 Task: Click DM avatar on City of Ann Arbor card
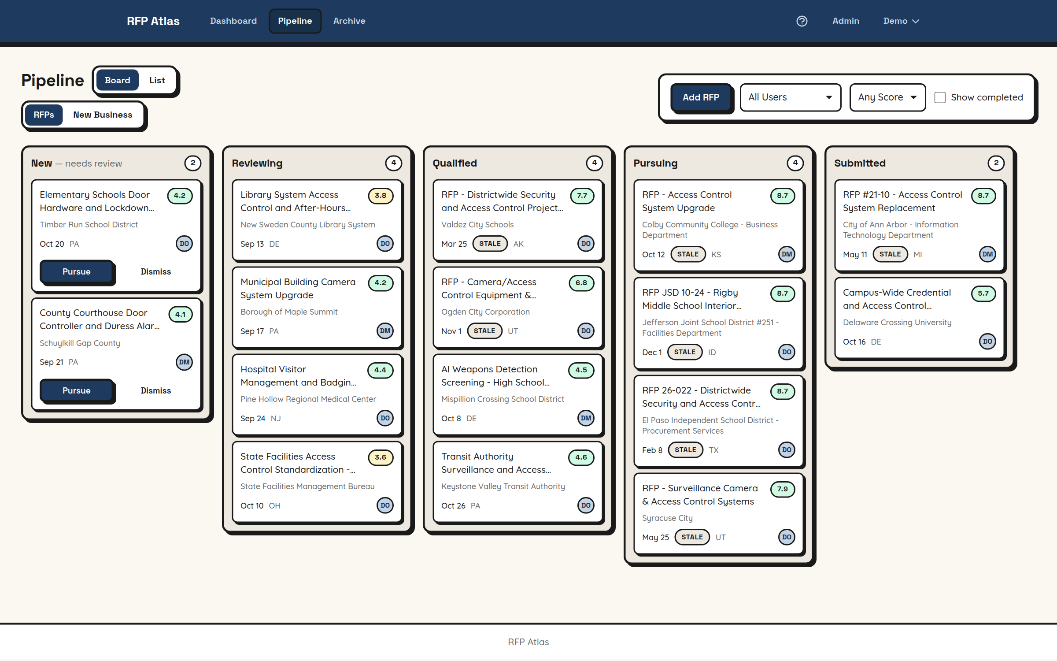(x=987, y=254)
